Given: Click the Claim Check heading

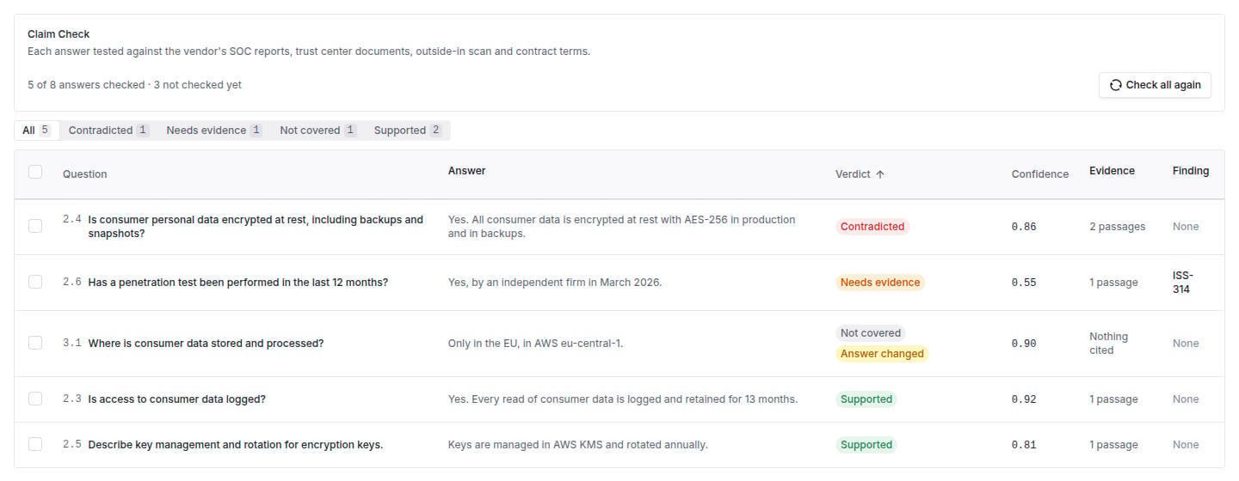Looking at the screenshot, I should tap(59, 34).
